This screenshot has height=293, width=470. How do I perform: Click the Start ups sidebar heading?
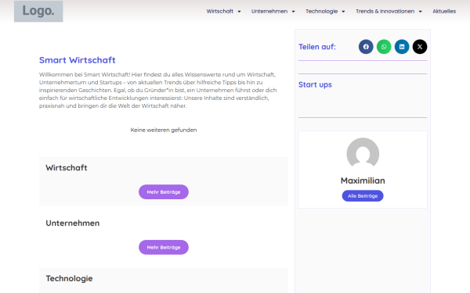click(x=315, y=84)
